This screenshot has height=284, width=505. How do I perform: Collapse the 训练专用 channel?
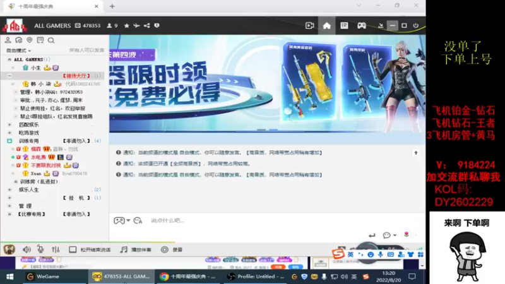tap(9, 141)
